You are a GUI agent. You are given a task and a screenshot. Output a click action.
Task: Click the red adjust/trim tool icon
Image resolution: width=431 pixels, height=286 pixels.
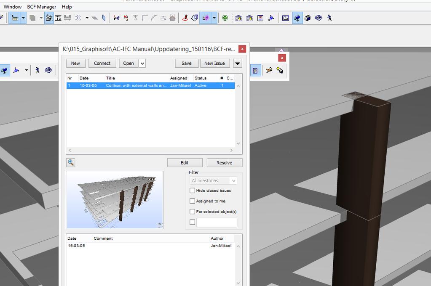click(126, 18)
